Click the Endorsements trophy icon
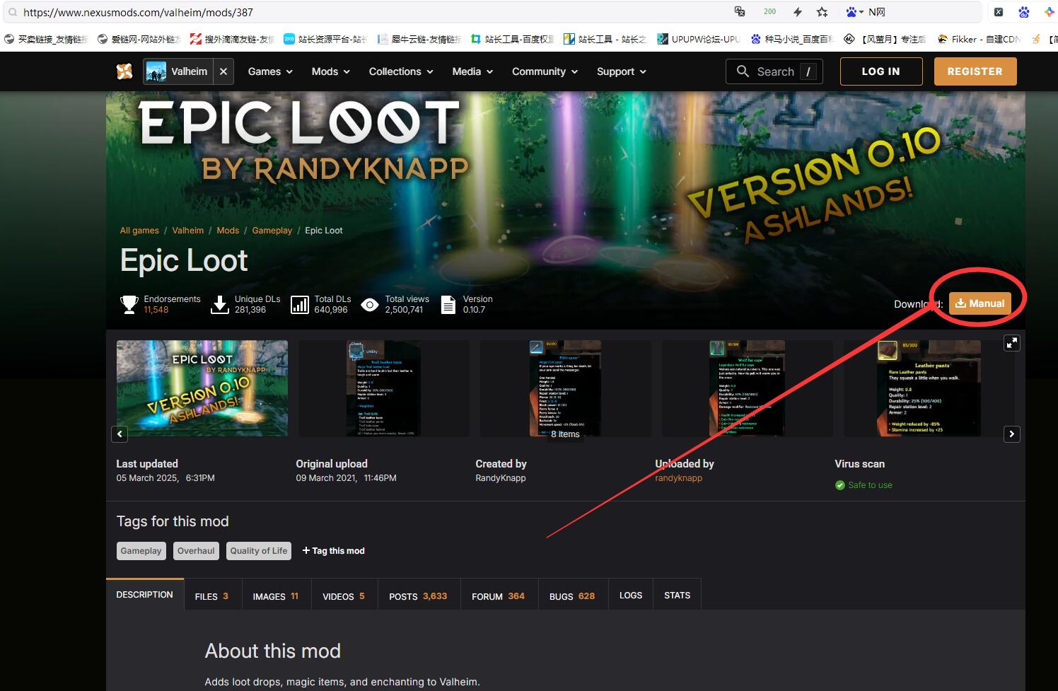The height and width of the screenshot is (691, 1058). pos(129,305)
